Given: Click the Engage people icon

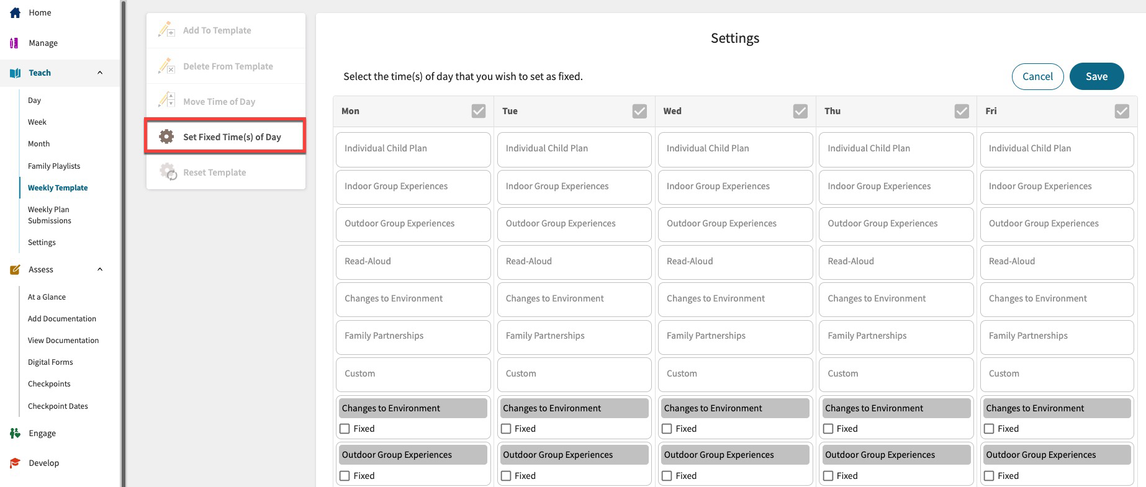Looking at the screenshot, I should 15,433.
